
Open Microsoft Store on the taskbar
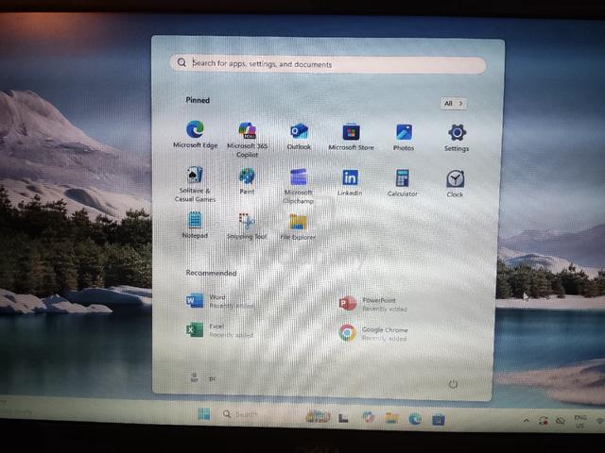click(438, 419)
